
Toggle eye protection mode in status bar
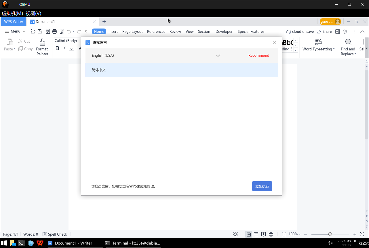pos(236,234)
